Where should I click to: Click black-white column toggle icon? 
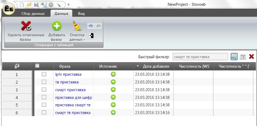coord(91,36)
